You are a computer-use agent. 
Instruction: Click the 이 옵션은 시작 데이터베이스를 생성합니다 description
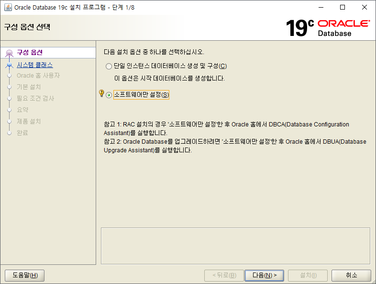click(169, 78)
